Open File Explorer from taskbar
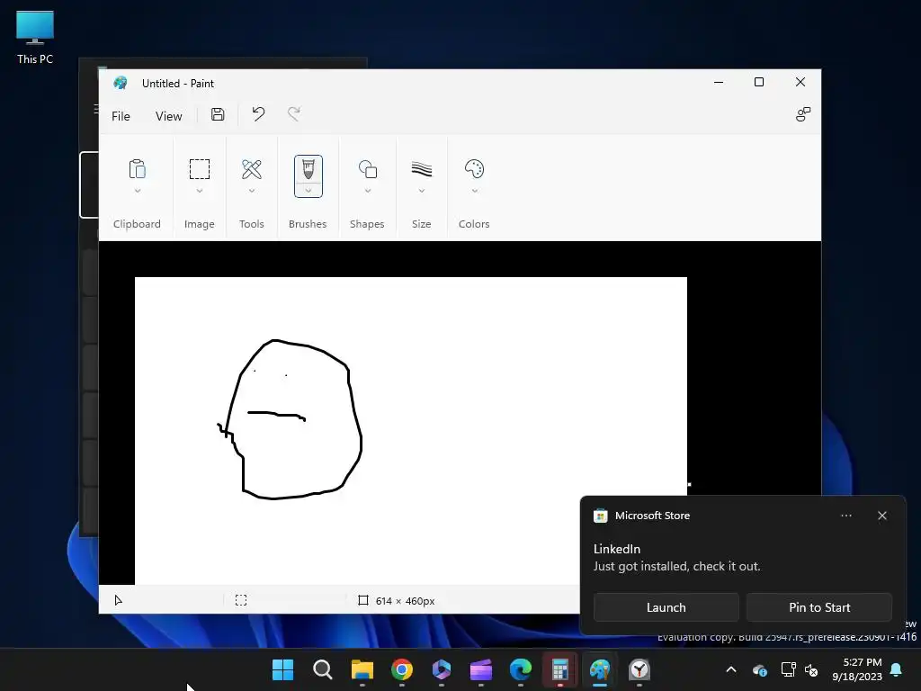This screenshot has height=691, width=921. (362, 669)
